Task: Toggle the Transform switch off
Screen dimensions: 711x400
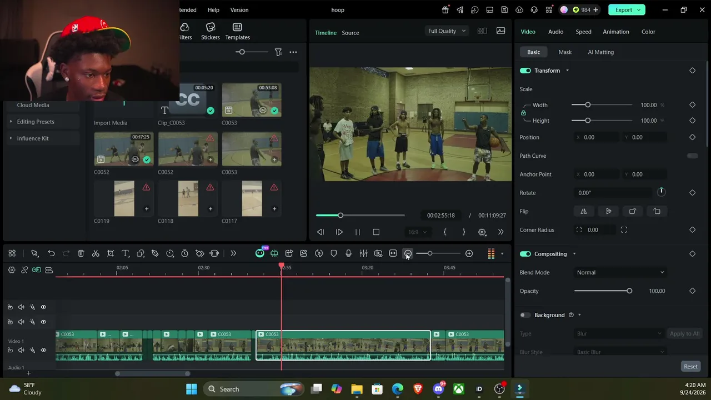Action: [x=525, y=71]
